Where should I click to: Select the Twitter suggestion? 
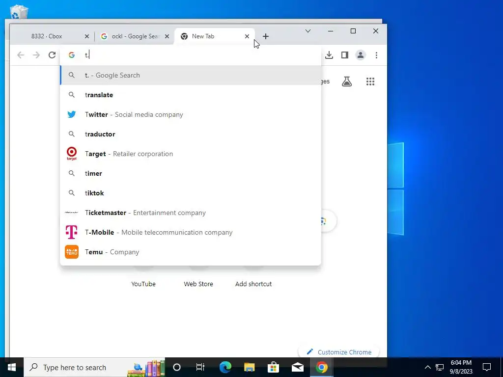[191, 114]
